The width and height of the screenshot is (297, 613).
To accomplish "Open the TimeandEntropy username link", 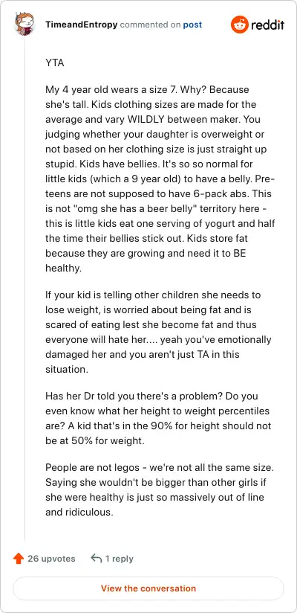I will point(81,25).
